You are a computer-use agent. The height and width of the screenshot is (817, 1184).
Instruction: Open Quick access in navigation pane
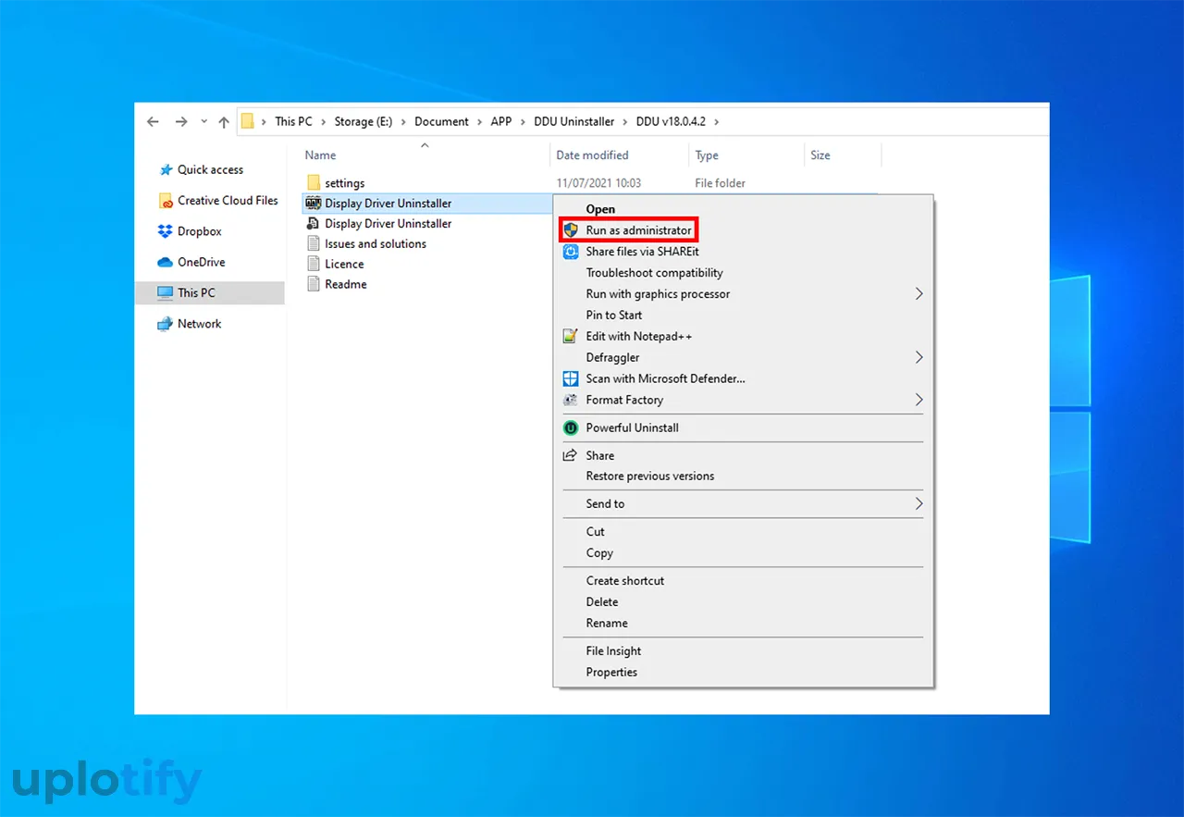click(210, 169)
